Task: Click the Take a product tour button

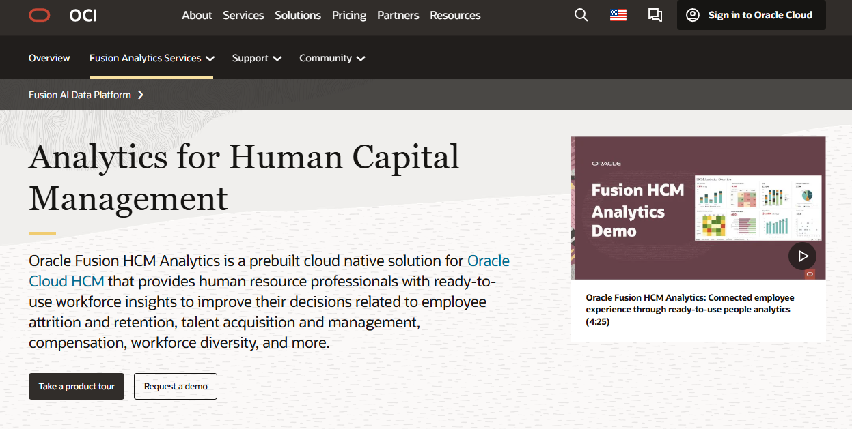Action: point(76,386)
